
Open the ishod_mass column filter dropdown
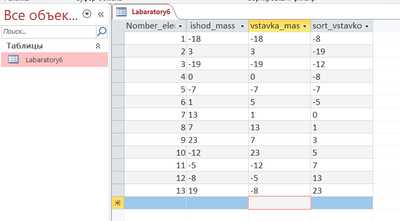tap(242, 26)
